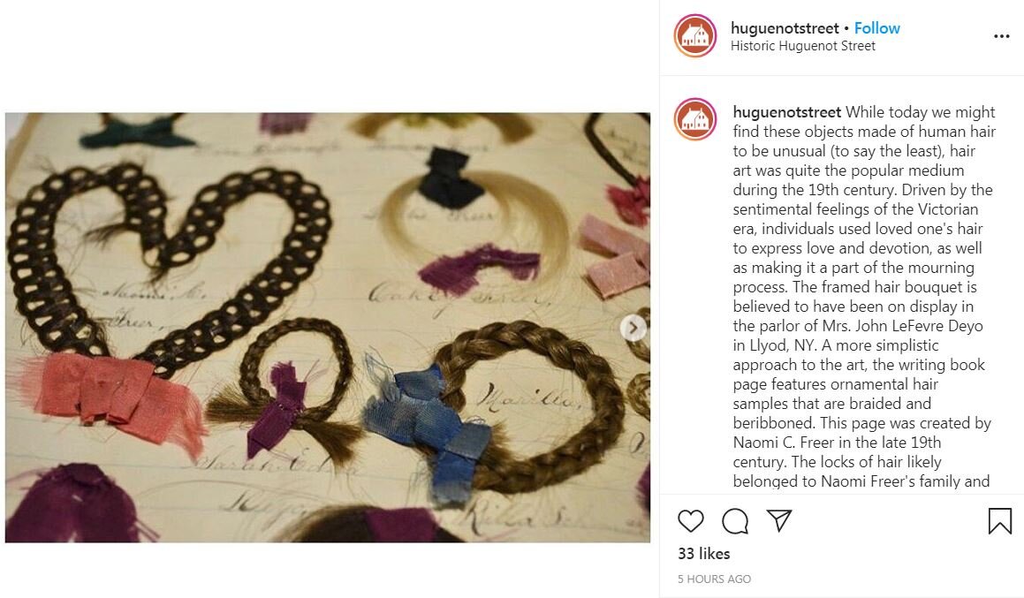Open huguenotstreet username in the header
The image size is (1024, 598).
[x=785, y=28]
